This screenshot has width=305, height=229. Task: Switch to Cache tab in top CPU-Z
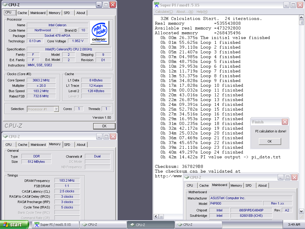click(x=22, y=13)
